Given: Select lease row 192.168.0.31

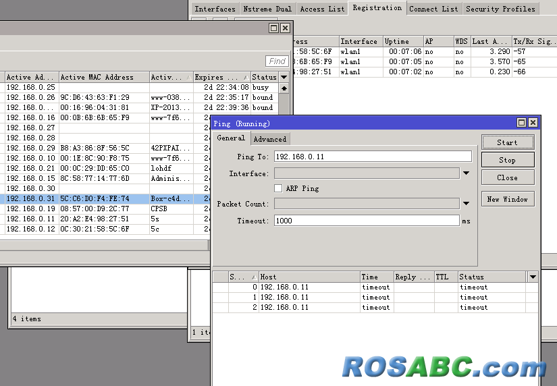Looking at the screenshot, I should (105, 198).
